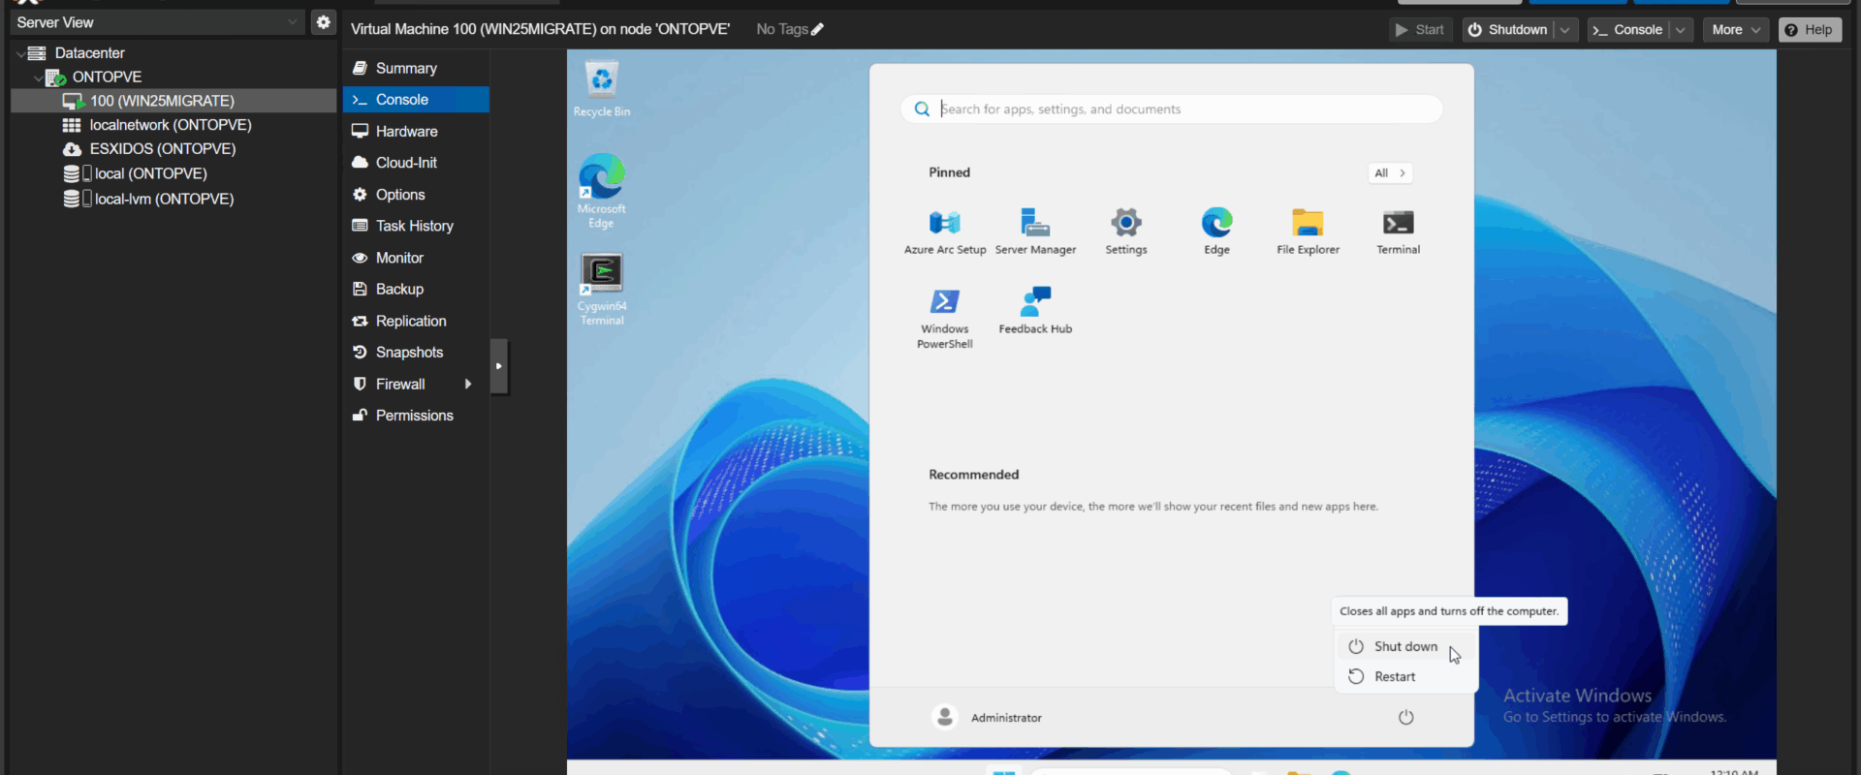Viewport: 1861px width, 775px height.
Task: Click the Start menu power icon
Action: click(x=1405, y=718)
